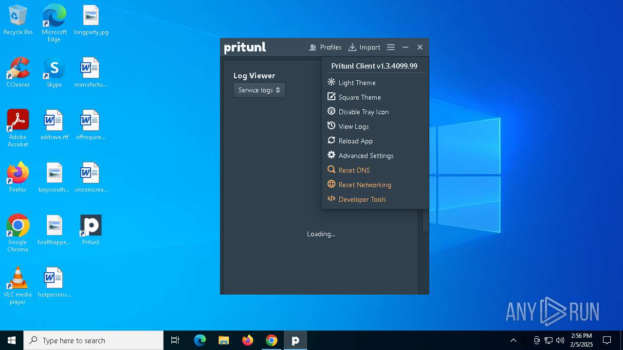Select the Recycle Bin desktop icon
Screen dimensions: 623x350
[x=18, y=20]
